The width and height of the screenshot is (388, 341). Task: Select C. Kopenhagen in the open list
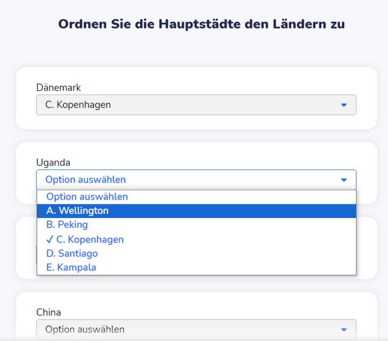click(90, 240)
